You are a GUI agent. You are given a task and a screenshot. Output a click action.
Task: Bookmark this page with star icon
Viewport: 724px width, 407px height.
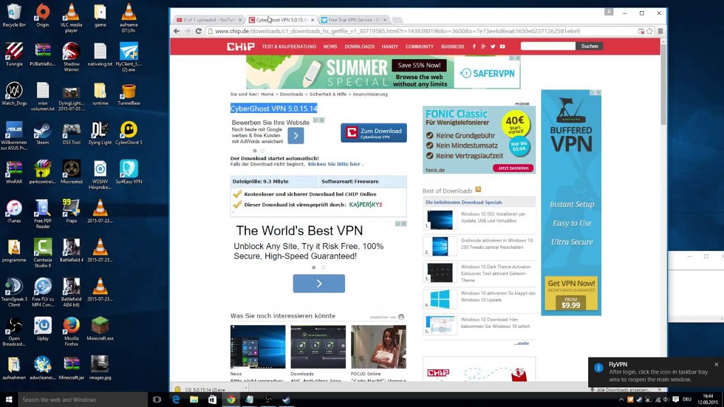coord(650,31)
